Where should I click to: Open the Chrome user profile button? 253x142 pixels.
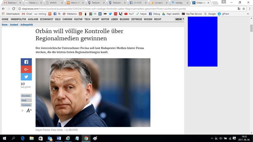point(224,2)
